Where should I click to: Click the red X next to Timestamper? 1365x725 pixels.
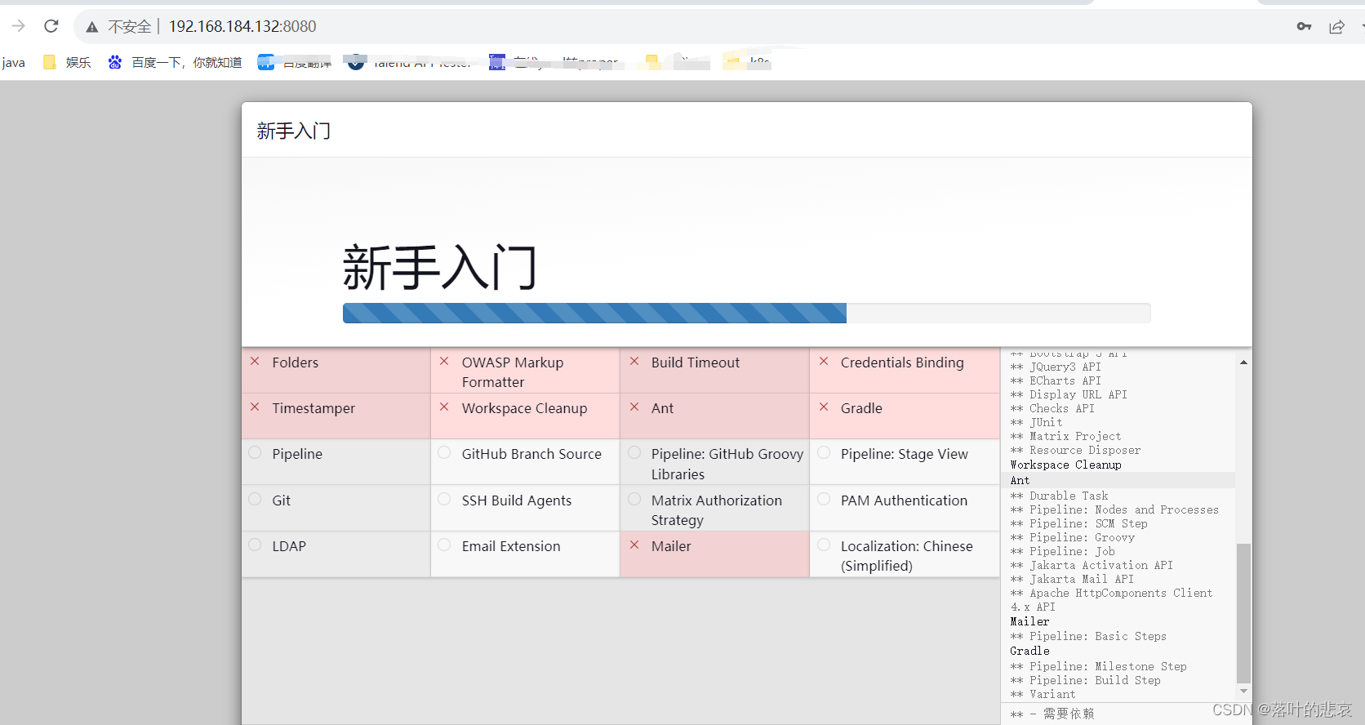click(x=255, y=407)
